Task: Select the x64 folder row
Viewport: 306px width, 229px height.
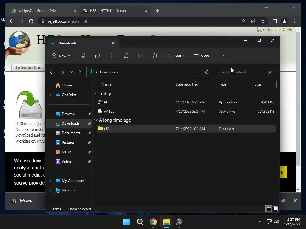Action: (x=186, y=129)
